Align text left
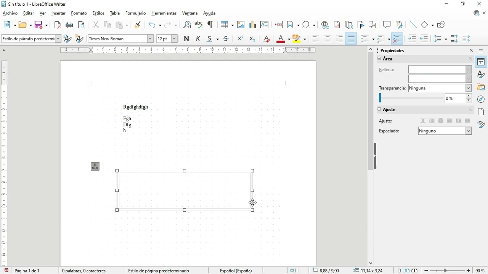 coord(316,39)
